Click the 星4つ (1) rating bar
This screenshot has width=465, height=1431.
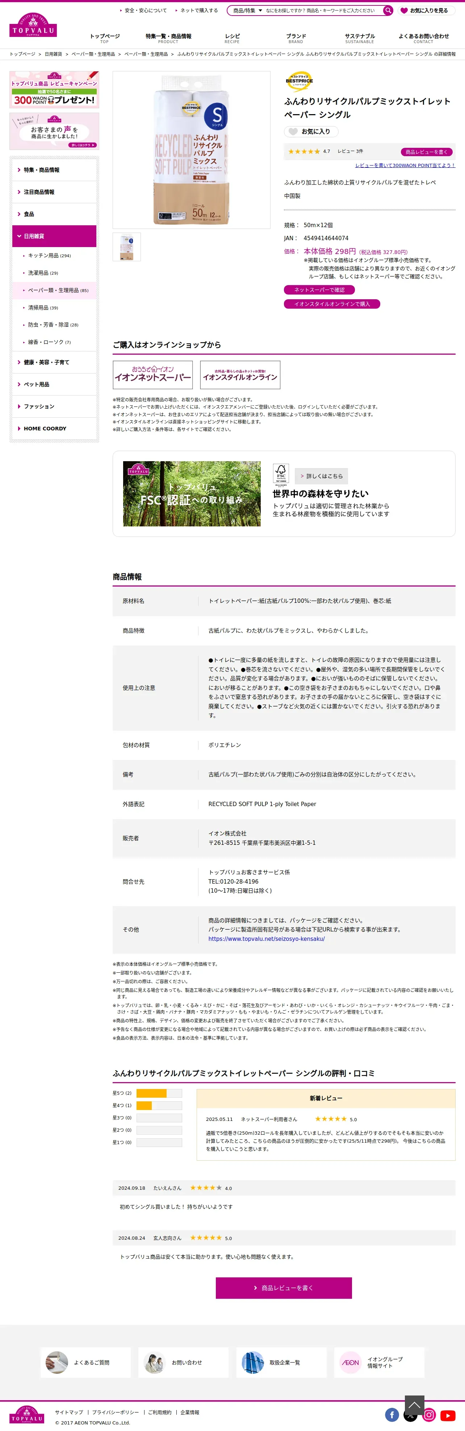[x=159, y=1105]
